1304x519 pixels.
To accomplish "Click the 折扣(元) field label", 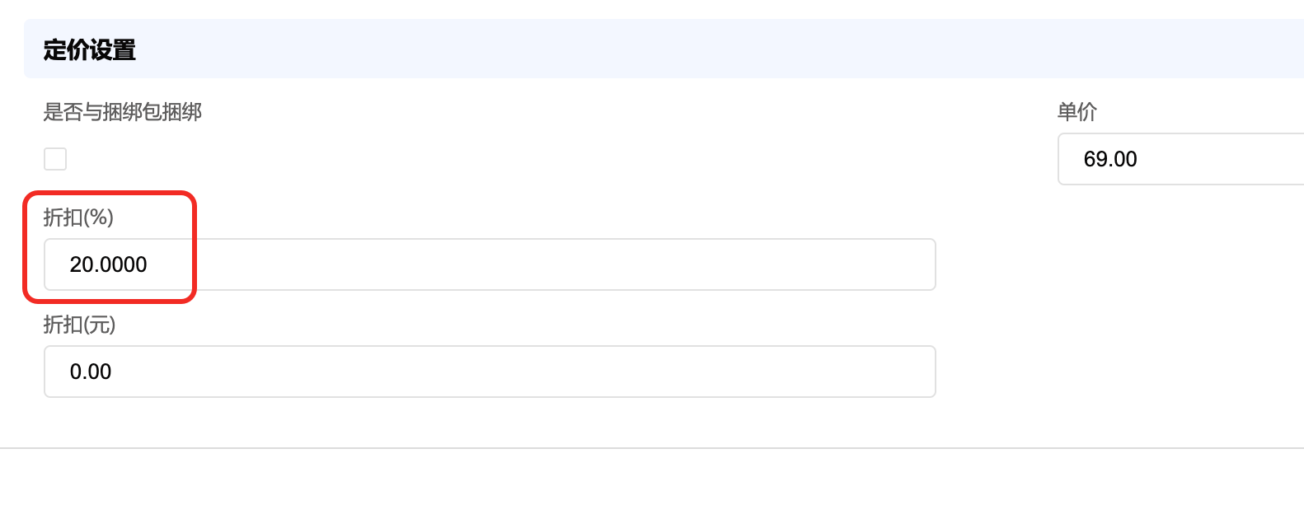I will pos(79,325).
